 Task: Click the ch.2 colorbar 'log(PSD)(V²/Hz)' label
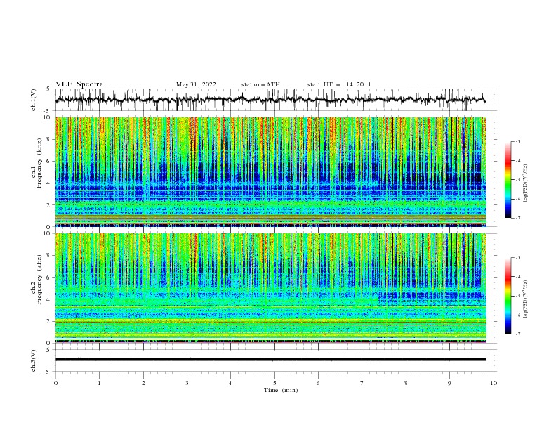click(527, 299)
